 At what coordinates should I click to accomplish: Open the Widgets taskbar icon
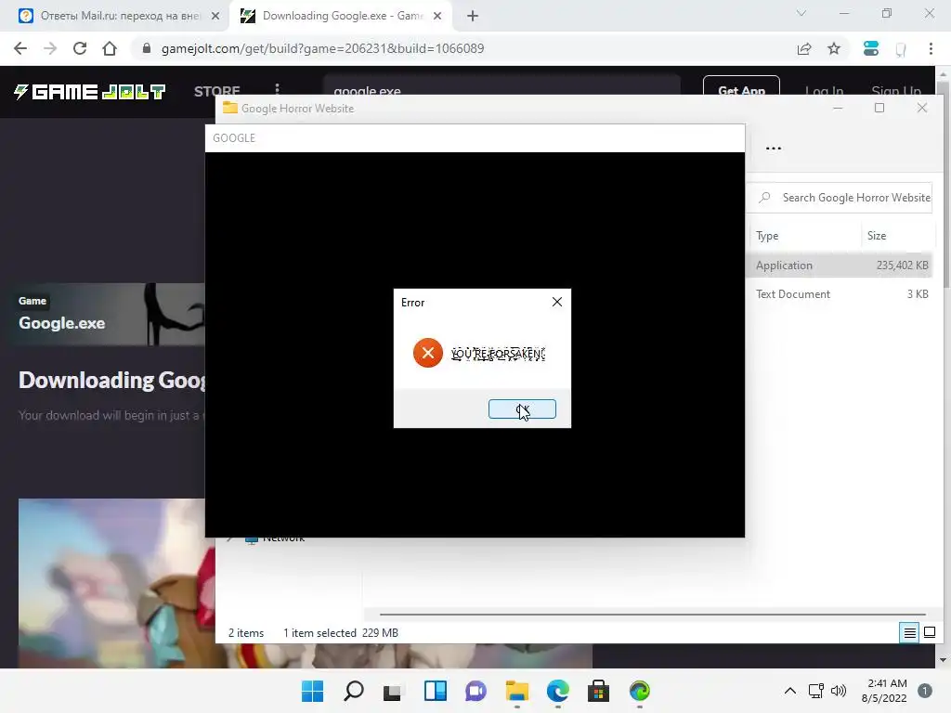tap(435, 691)
